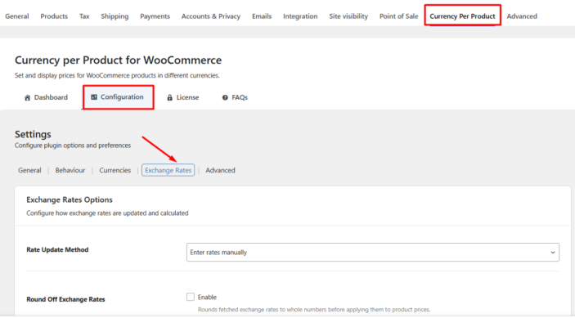
Task: Select the Configuration plugin tab
Action: click(x=117, y=97)
